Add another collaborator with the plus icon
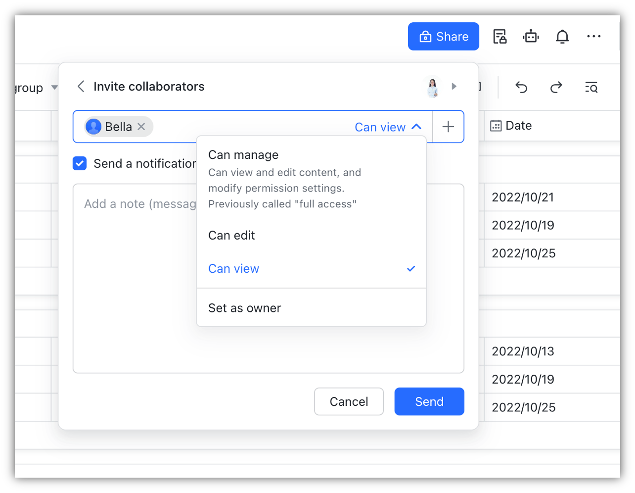The height and width of the screenshot is (493, 635). tap(448, 127)
